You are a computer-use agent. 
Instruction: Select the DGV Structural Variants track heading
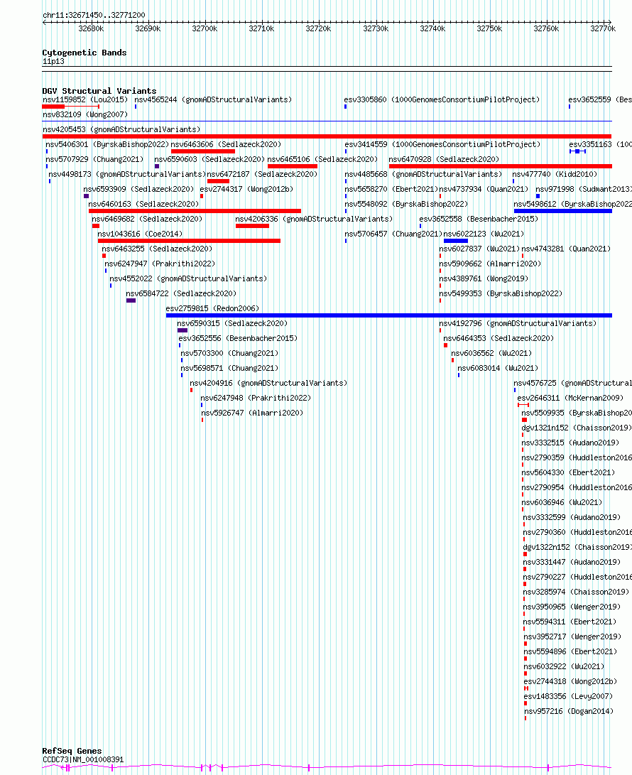pyautogui.click(x=99, y=91)
